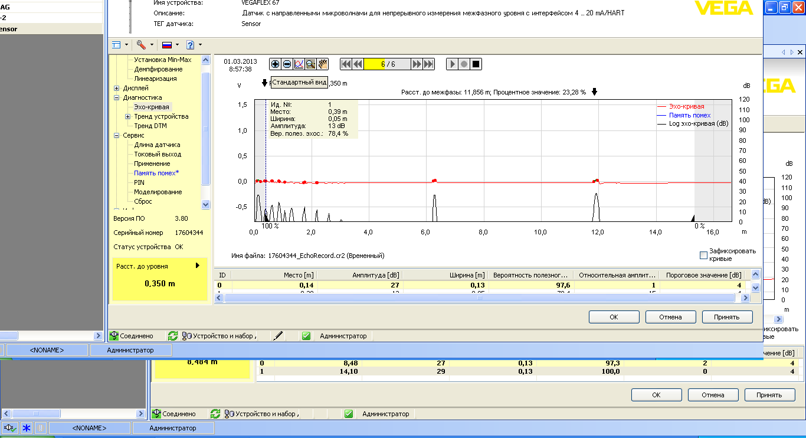Collapse the 'Диагностика' tree node
Viewport: 806px width, 438px height.
(117, 97)
